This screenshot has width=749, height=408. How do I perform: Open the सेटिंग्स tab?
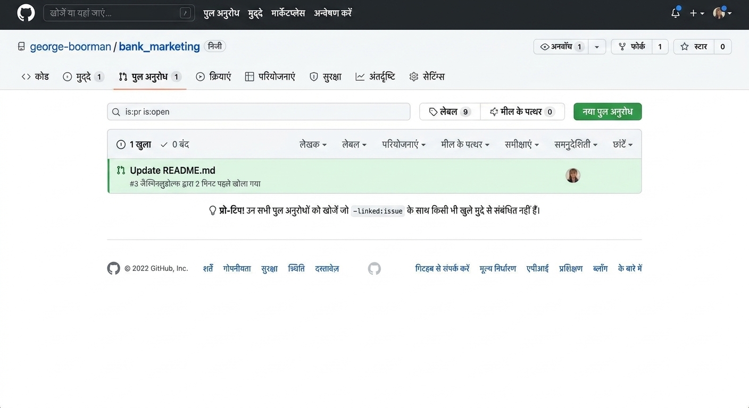427,76
